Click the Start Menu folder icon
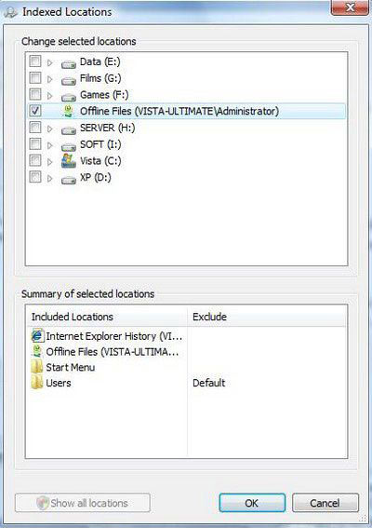 37,367
